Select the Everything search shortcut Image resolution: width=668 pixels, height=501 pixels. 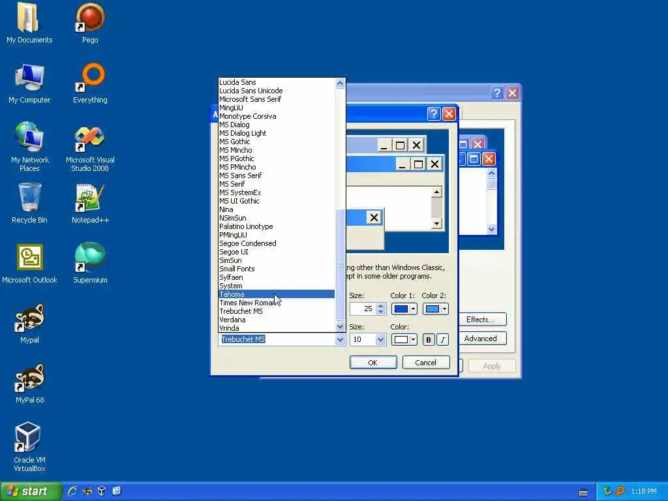[90, 83]
